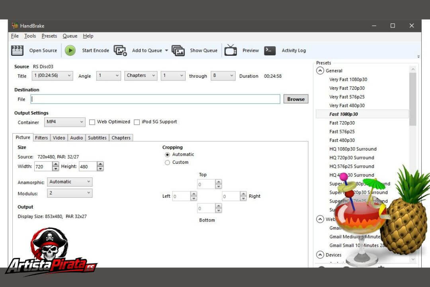
Task: Switch to the Video tab
Action: pos(59,138)
